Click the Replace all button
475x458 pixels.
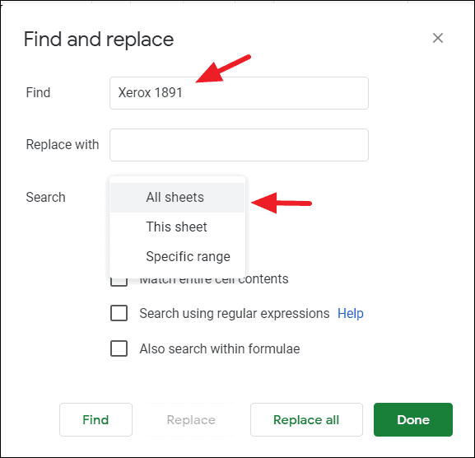(x=306, y=420)
